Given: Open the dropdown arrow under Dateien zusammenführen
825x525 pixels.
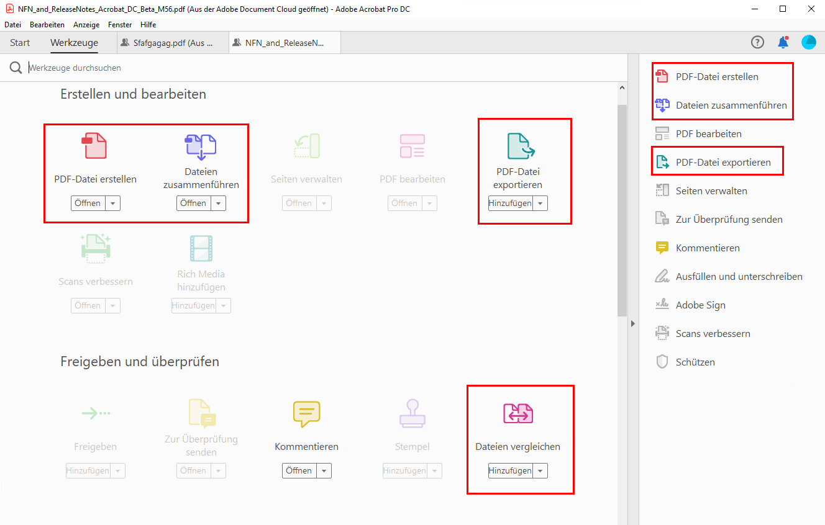Looking at the screenshot, I should tap(218, 203).
